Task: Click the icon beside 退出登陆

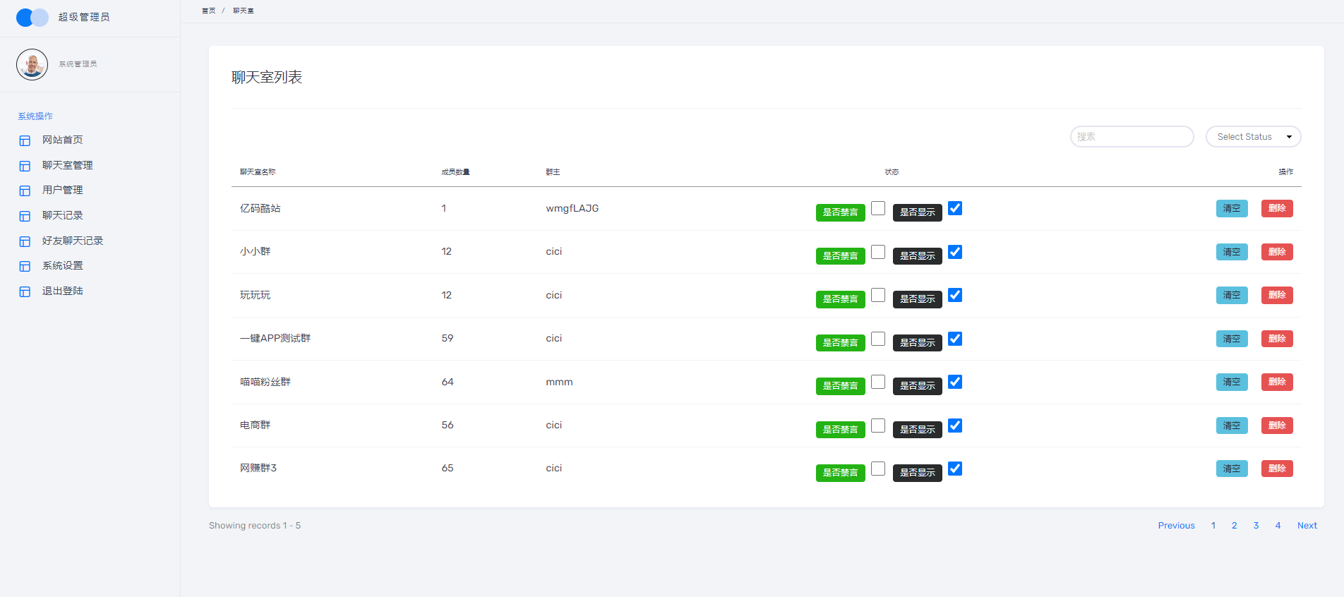Action: [25, 291]
